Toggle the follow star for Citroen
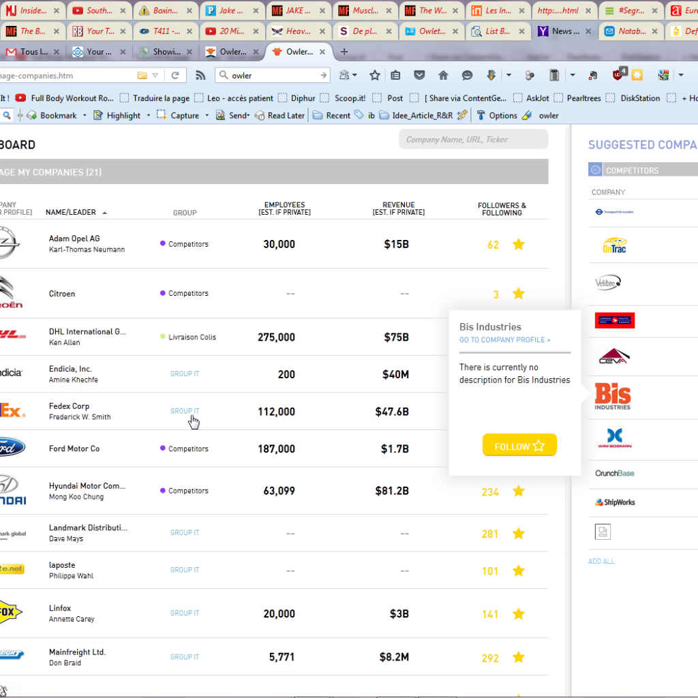Screen dimensions: 698x698 (519, 294)
